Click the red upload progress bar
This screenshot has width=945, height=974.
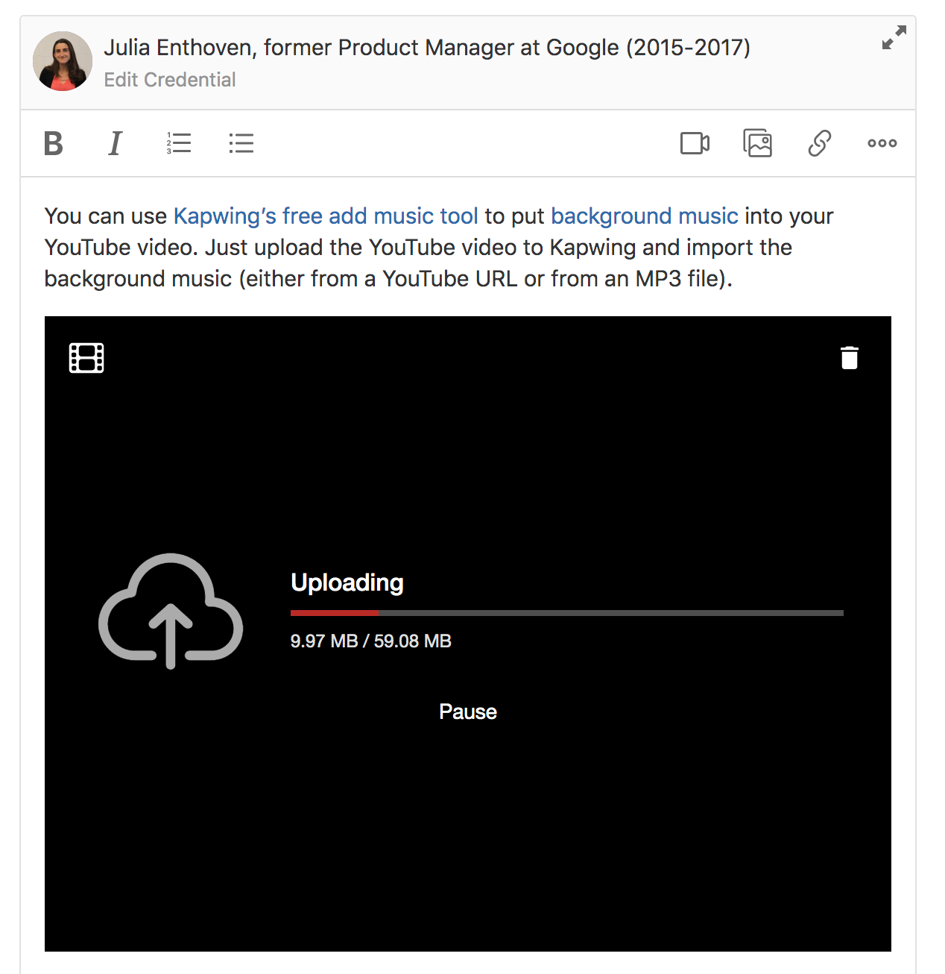click(335, 613)
